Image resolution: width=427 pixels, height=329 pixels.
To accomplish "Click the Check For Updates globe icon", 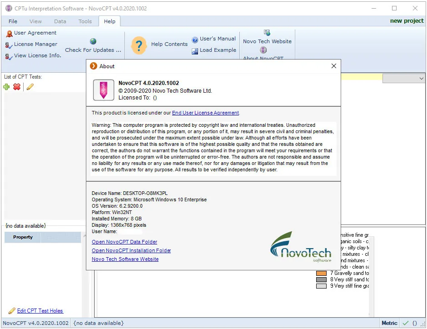I will (x=93, y=41).
